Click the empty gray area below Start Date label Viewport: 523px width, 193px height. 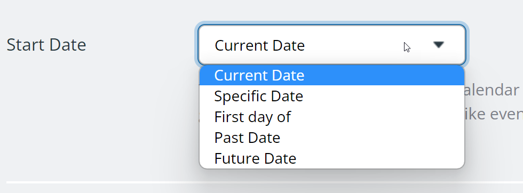click(100, 117)
